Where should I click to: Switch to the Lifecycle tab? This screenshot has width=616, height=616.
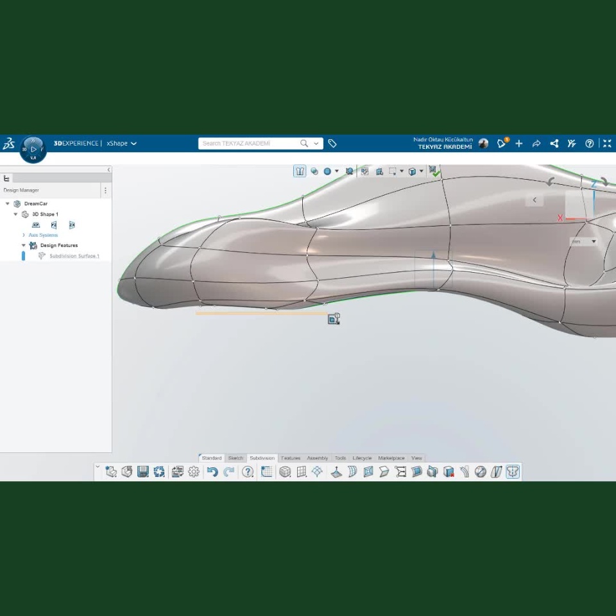point(362,458)
